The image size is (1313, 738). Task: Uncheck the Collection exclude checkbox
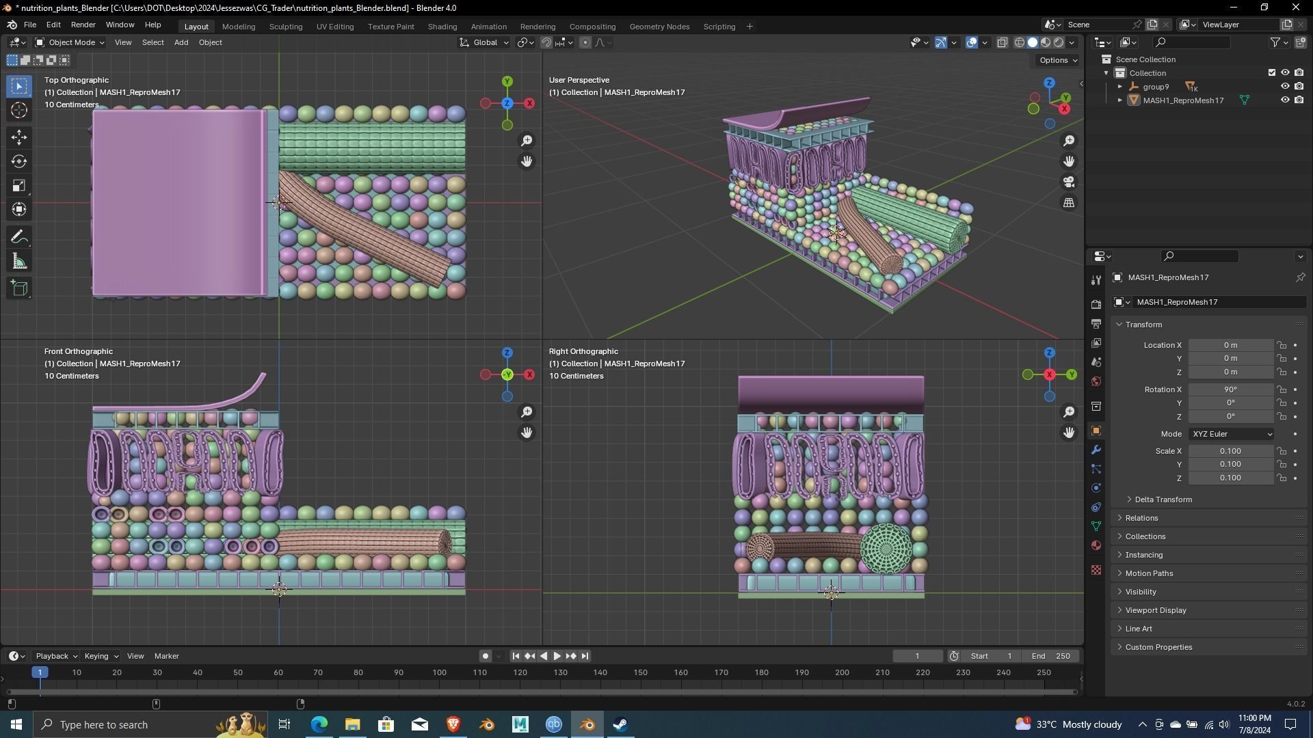(x=1272, y=72)
